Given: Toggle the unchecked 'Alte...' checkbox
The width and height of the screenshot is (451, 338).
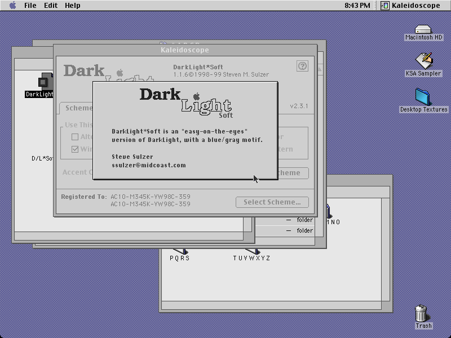Looking at the screenshot, I should [x=75, y=137].
